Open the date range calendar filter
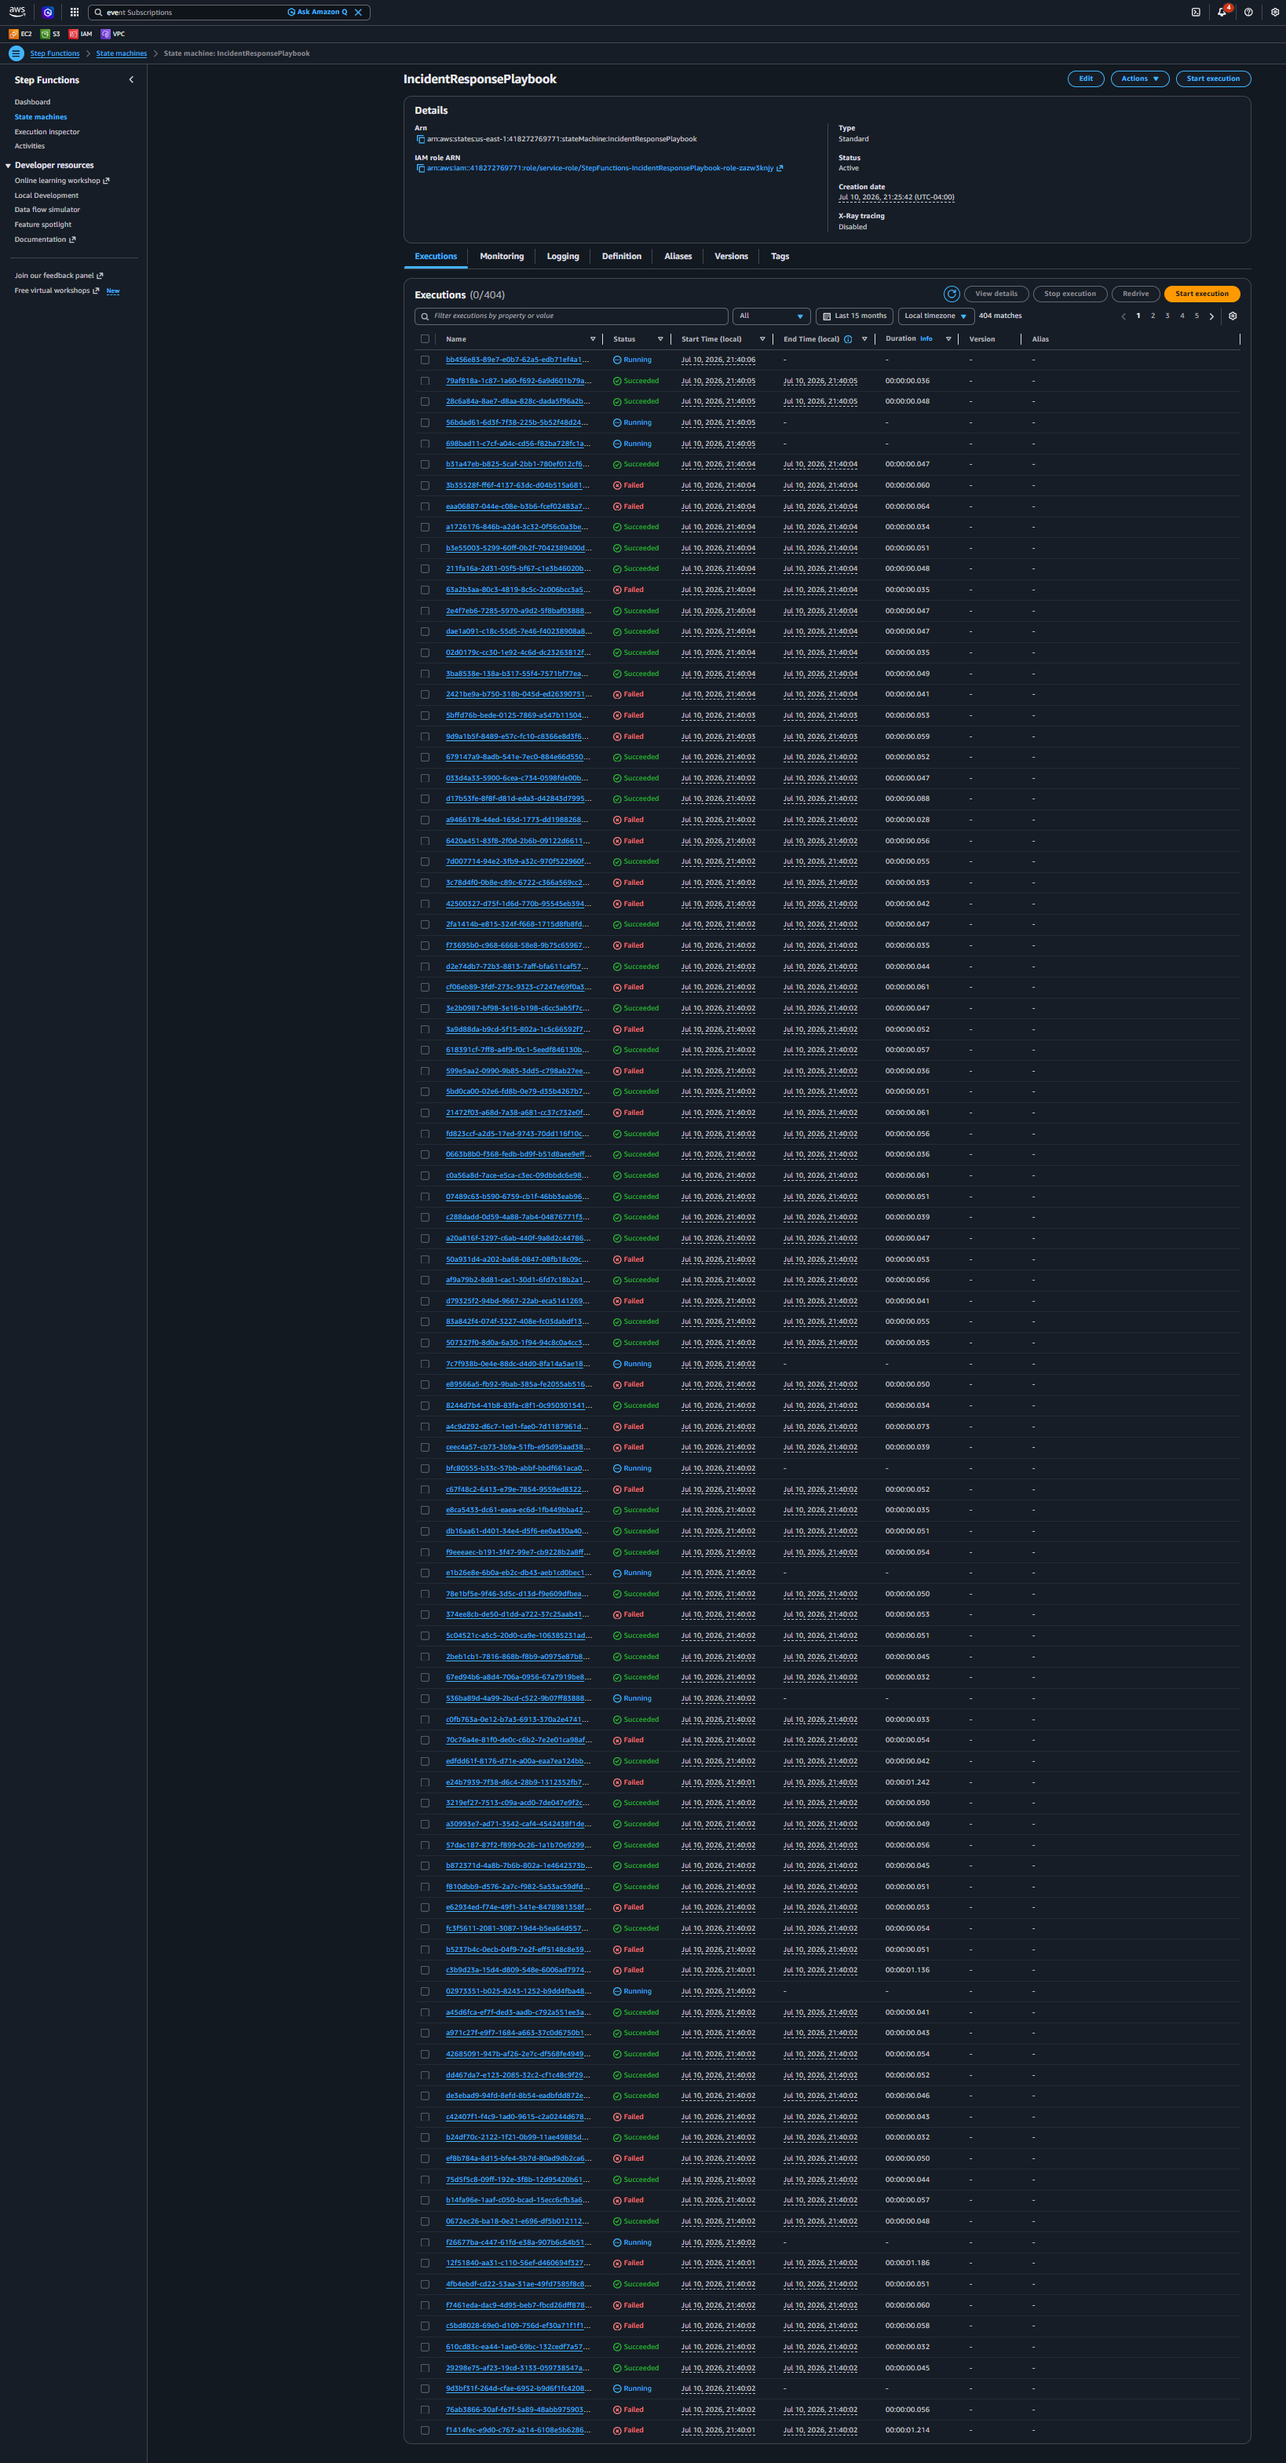 pyautogui.click(x=855, y=316)
